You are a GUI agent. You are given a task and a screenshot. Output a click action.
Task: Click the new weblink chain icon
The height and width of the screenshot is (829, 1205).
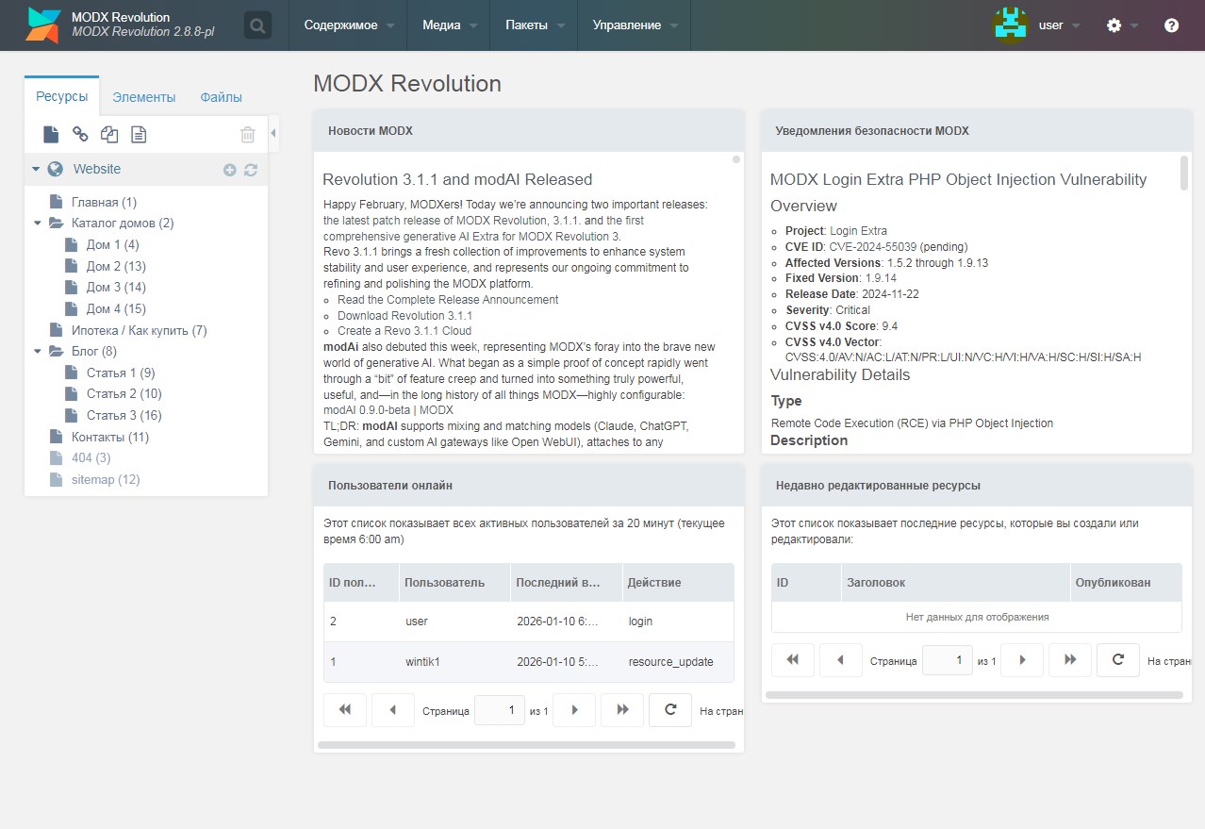[80, 135]
